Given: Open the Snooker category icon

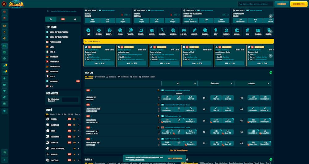Looking at the screenshot, I should (x=226, y=31).
